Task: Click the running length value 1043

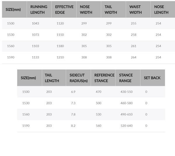Action: point(35,23)
